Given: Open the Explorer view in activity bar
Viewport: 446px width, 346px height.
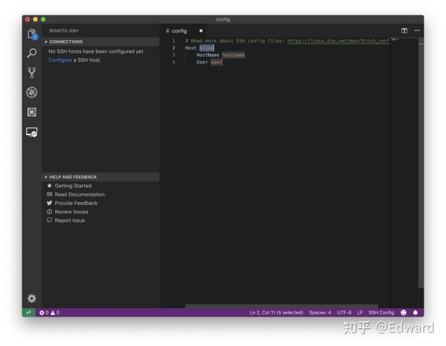Looking at the screenshot, I should (32, 34).
